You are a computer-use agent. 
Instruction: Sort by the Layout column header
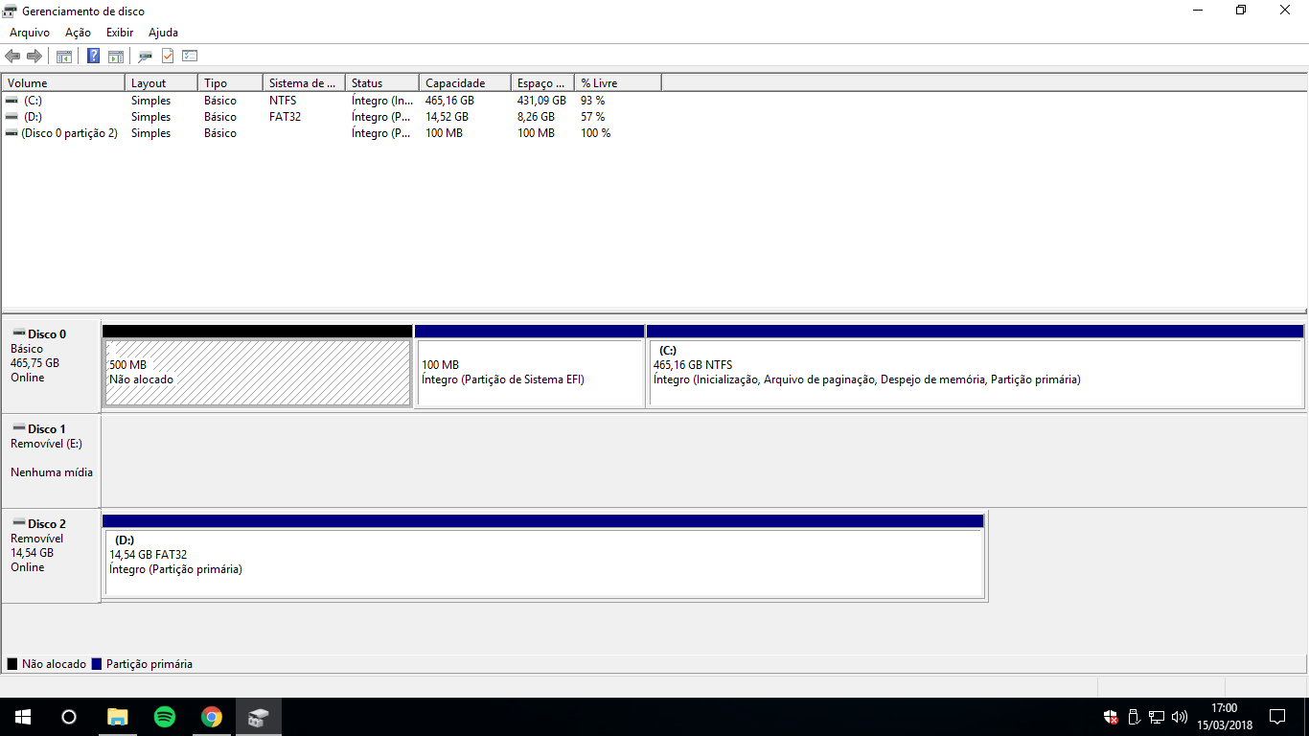[162, 83]
